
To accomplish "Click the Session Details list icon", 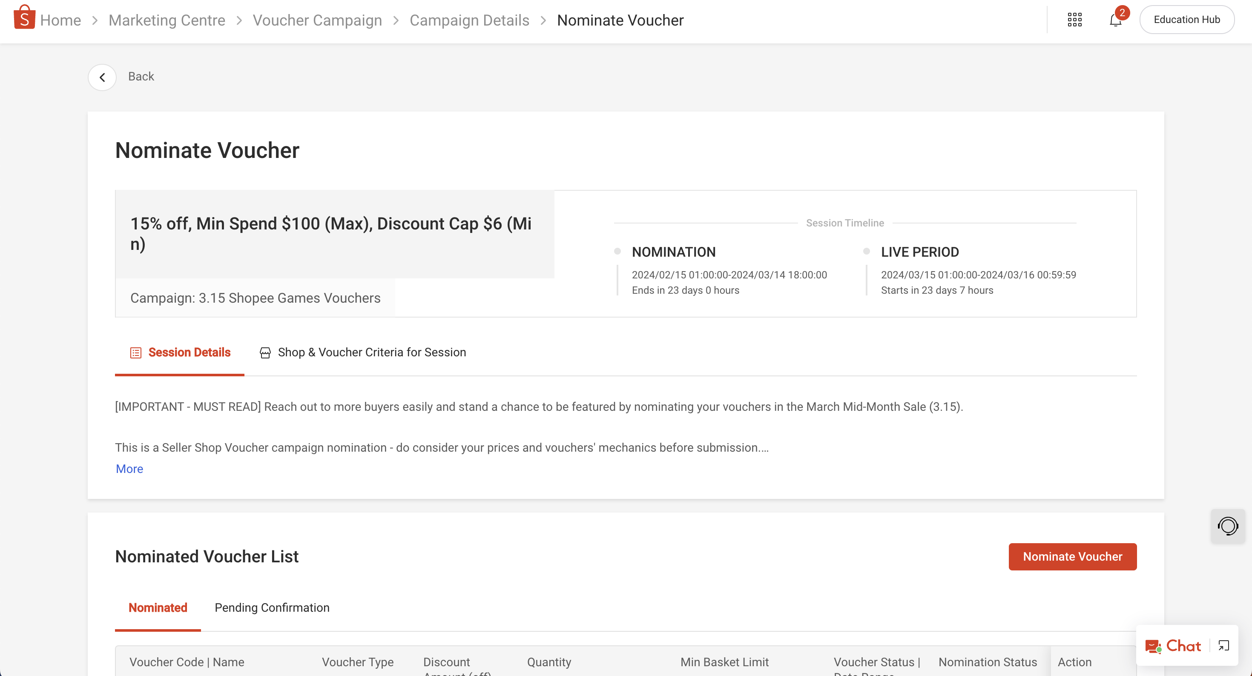I will (x=135, y=353).
